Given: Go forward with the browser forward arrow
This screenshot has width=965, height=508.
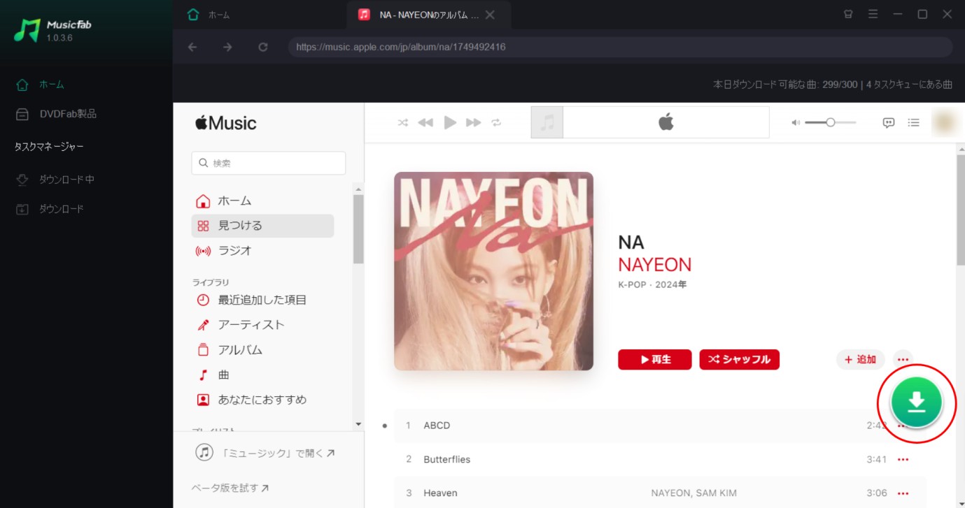Looking at the screenshot, I should pyautogui.click(x=227, y=47).
